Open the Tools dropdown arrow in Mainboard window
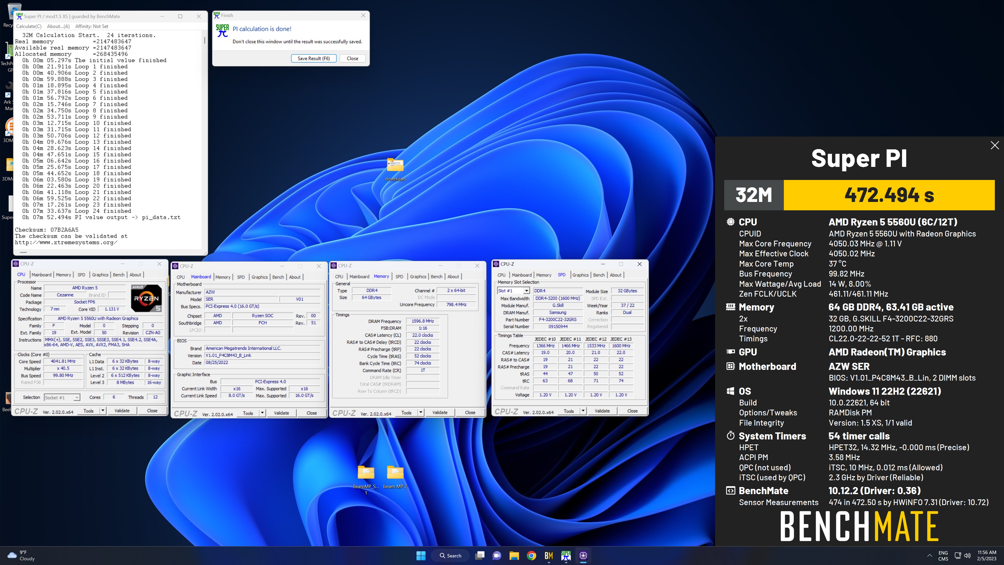Image resolution: width=1004 pixels, height=565 pixels. 262,413
